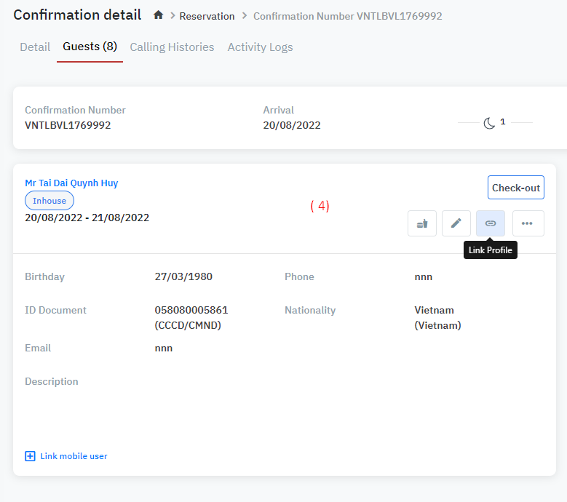Click the moon nights icon
Screen dimensions: 567x502
click(x=489, y=123)
